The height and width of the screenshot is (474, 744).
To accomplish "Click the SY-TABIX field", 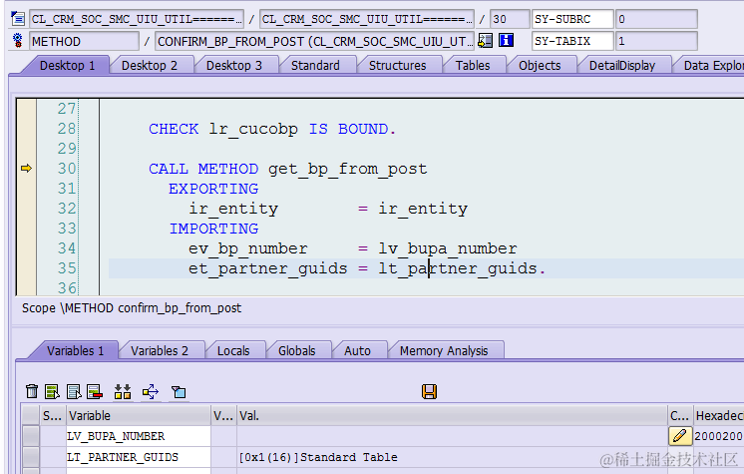I will tap(572, 41).
